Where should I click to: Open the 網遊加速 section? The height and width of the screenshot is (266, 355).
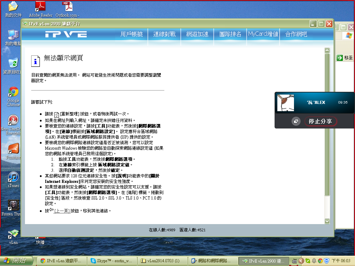tap(197, 34)
